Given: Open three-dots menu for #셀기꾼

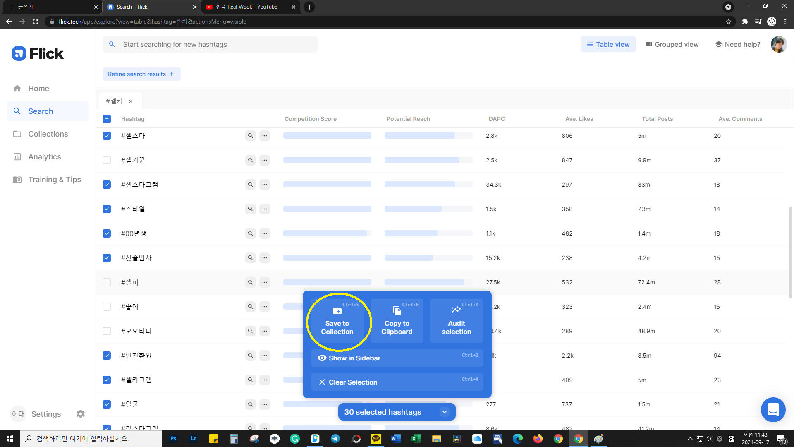Looking at the screenshot, I should coord(265,160).
